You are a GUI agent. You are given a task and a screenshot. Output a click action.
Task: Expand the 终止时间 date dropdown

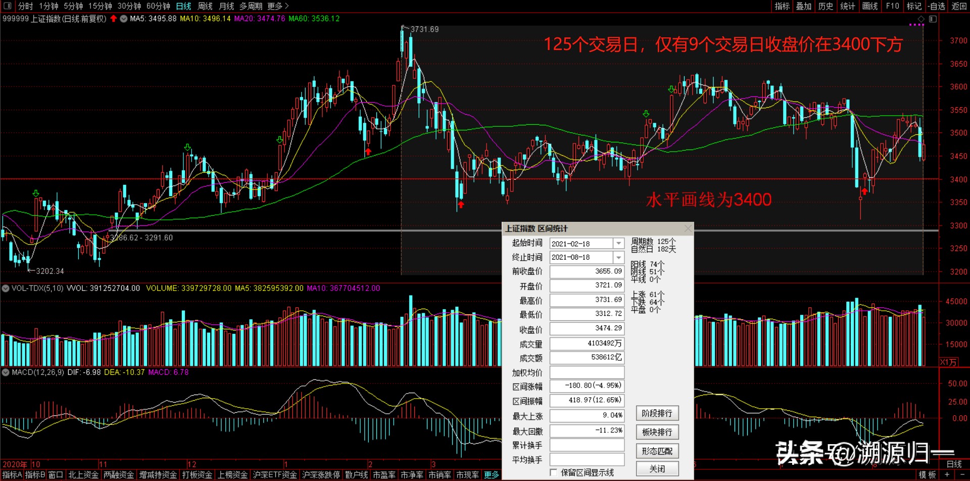619,258
